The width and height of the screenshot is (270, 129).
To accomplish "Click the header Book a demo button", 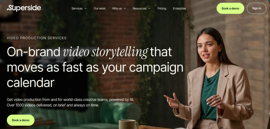I will pos(230,8).
